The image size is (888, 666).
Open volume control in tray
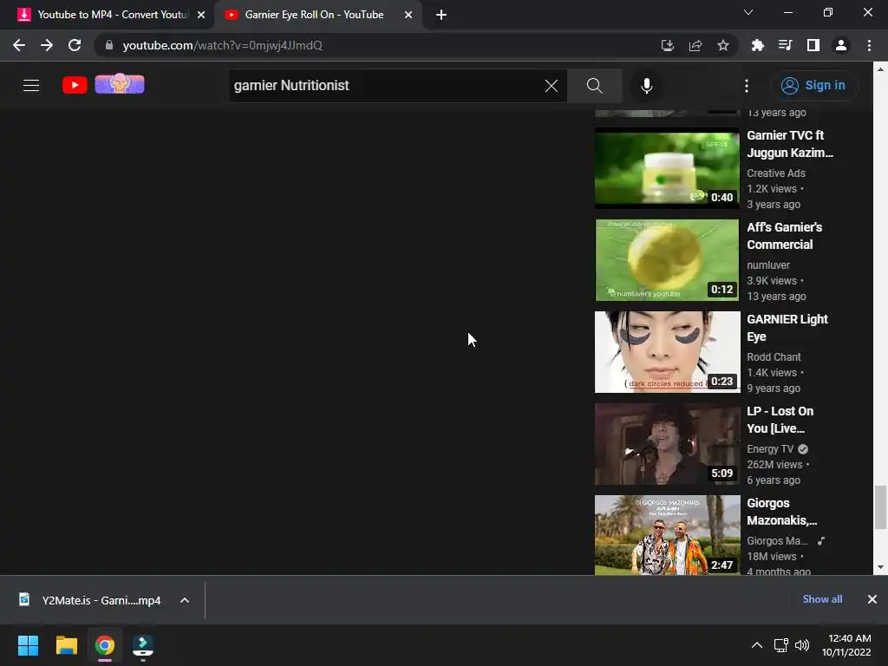[x=801, y=645]
